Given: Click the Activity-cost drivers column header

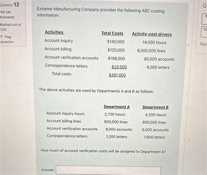Looking at the screenshot, I should tap(152, 34).
